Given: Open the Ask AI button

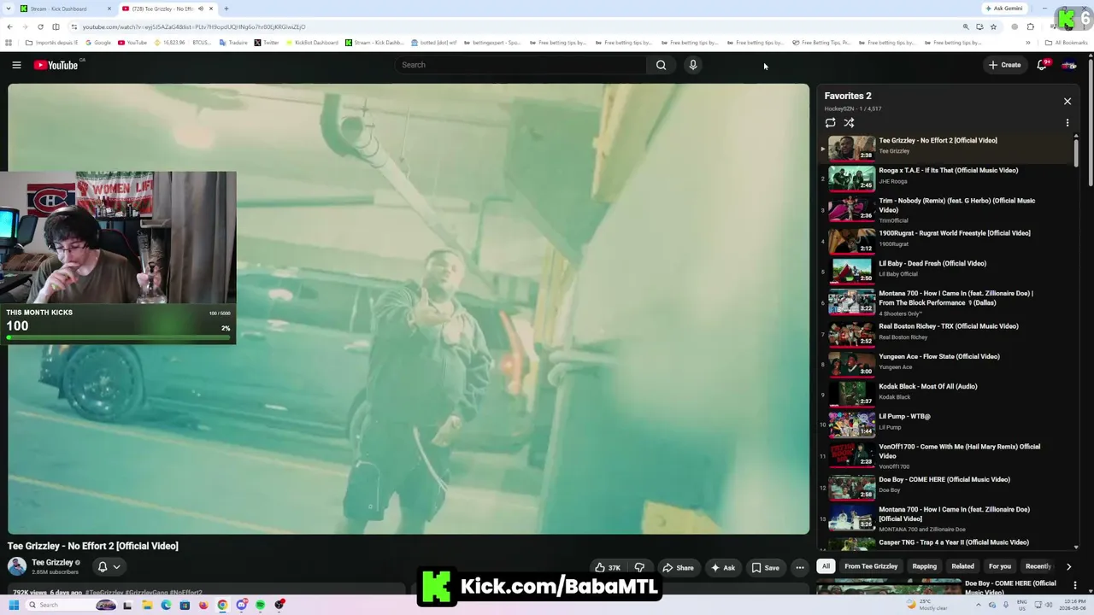Looking at the screenshot, I should 722,567.
